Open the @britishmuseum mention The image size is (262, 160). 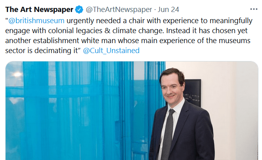36,20
